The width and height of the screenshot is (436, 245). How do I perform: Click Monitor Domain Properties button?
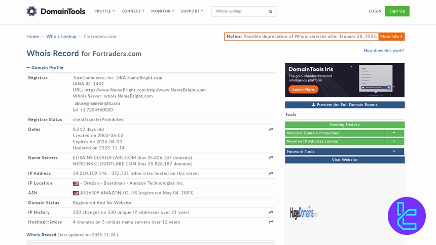coord(335,133)
